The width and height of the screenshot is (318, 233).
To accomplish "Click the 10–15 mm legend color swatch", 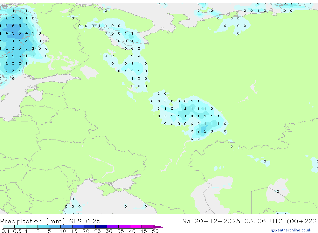I will [66, 227].
